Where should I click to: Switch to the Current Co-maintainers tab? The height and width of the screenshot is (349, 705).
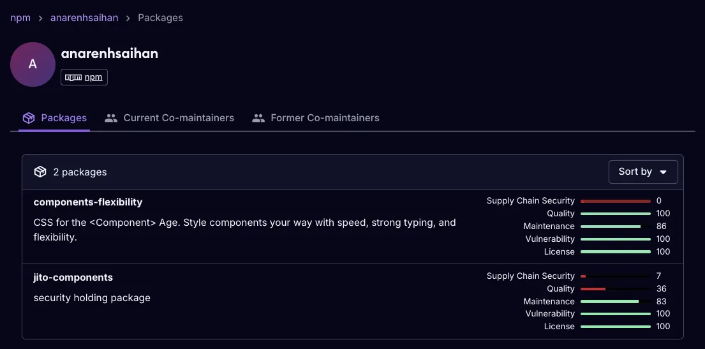pos(179,118)
